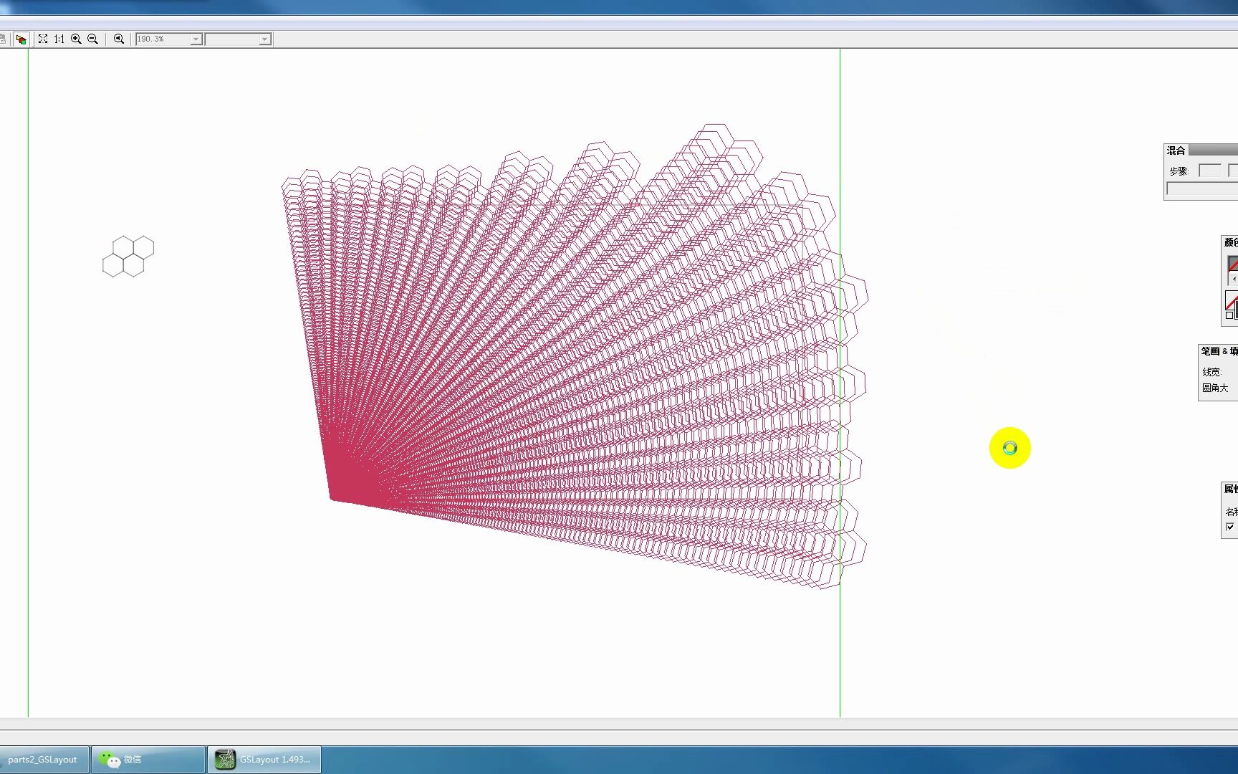Click the zoom in magnifier

[76, 39]
